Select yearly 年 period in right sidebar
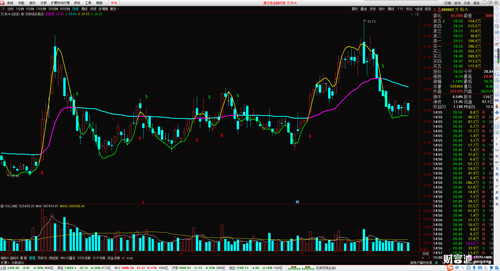Viewport: 500px width, 271px height. tap(497, 204)
